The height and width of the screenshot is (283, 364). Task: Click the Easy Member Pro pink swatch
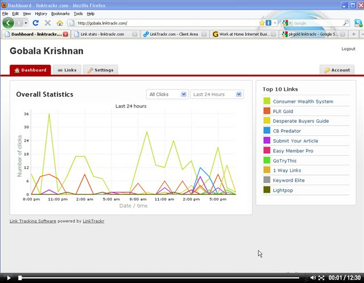267,150
